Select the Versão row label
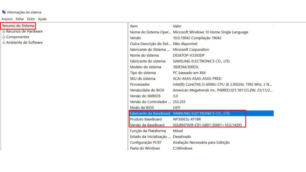Viewport: 306px width, 172px height. pyautogui.click(x=135, y=38)
